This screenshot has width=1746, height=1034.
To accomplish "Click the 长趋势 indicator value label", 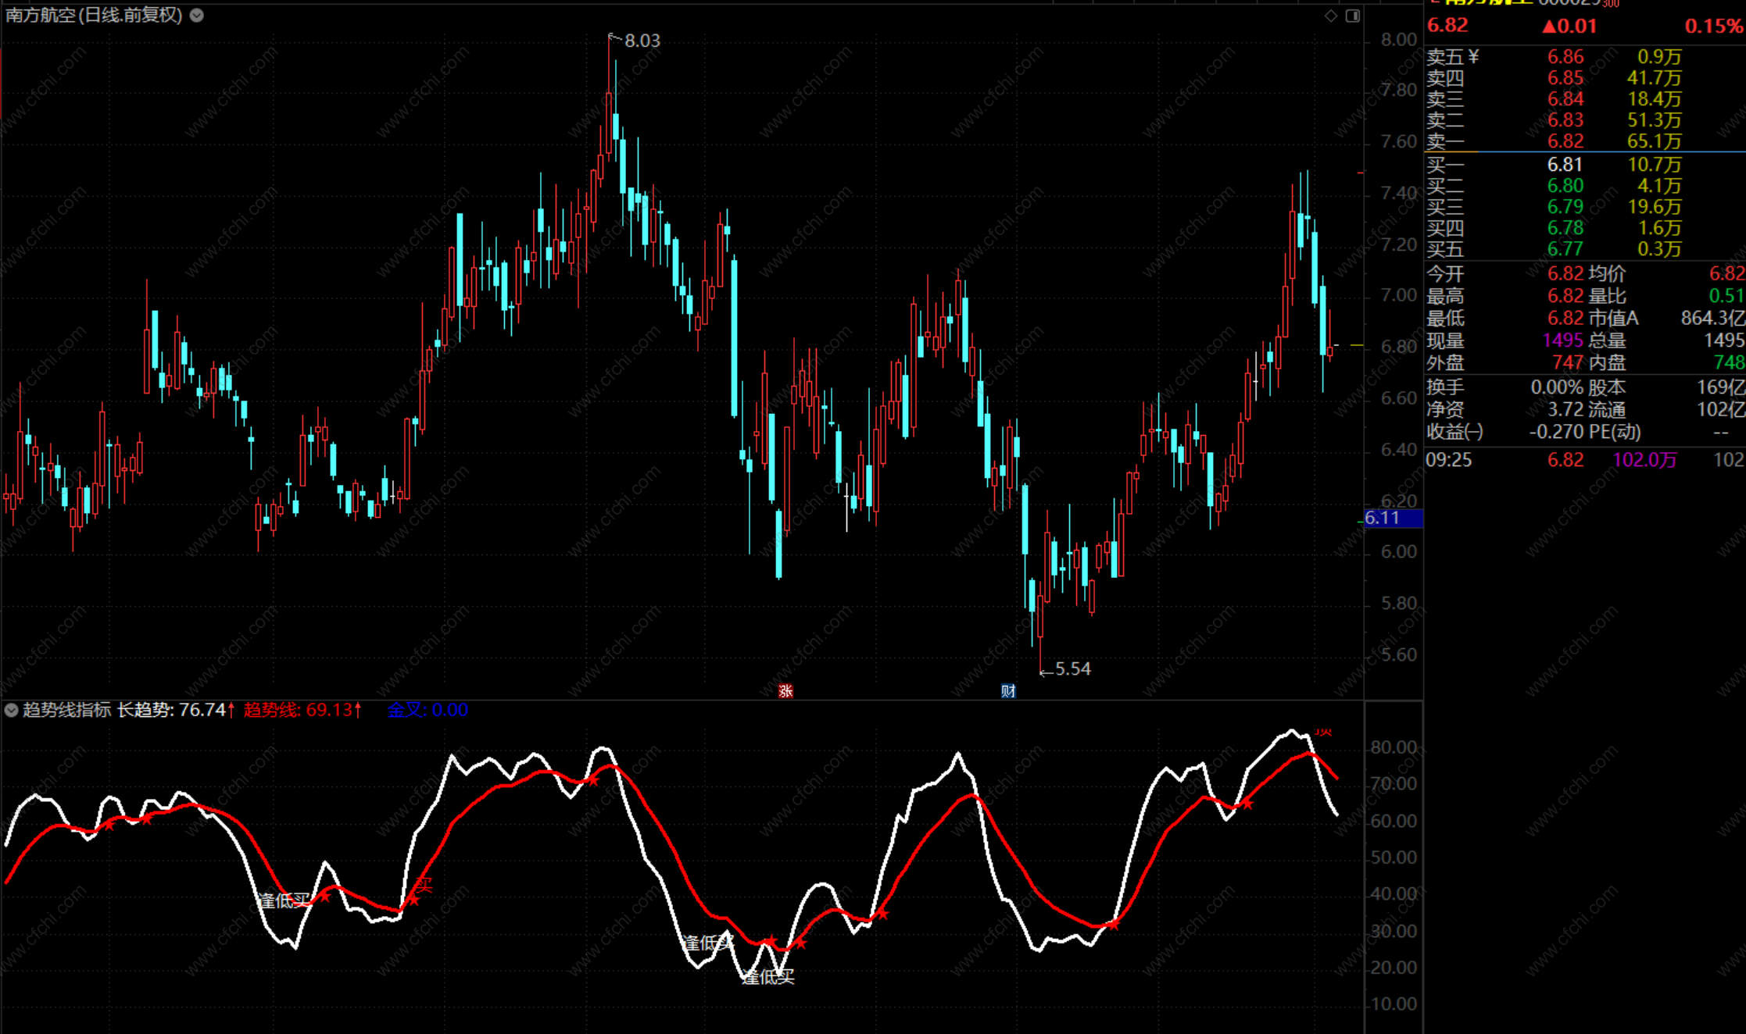I will [175, 710].
